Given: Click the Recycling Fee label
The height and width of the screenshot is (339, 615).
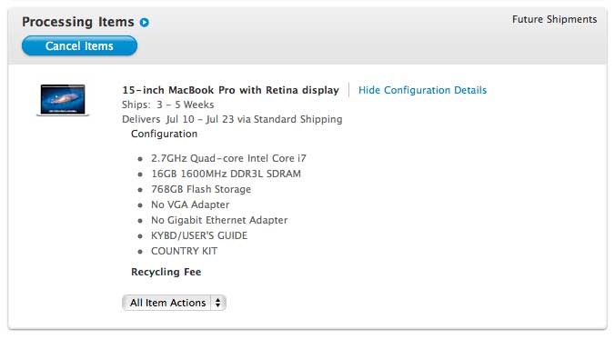Looking at the screenshot, I should 166,272.
